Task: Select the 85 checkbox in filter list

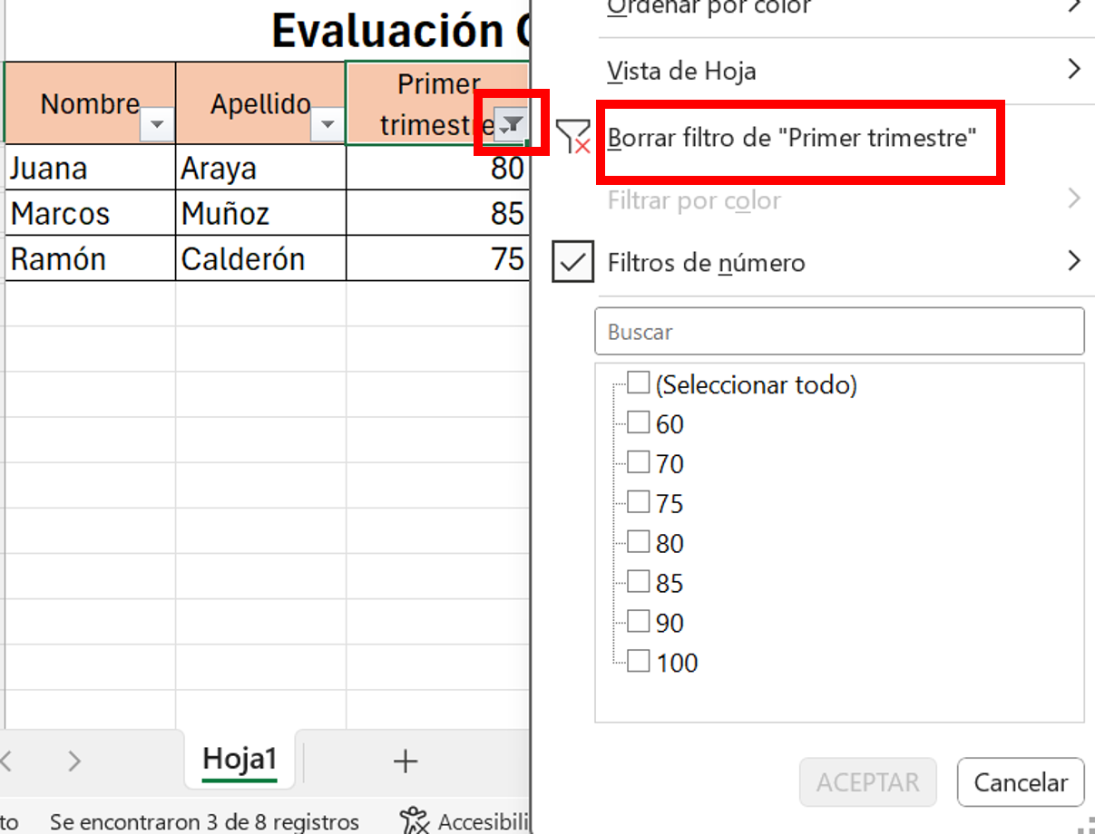Action: [639, 581]
